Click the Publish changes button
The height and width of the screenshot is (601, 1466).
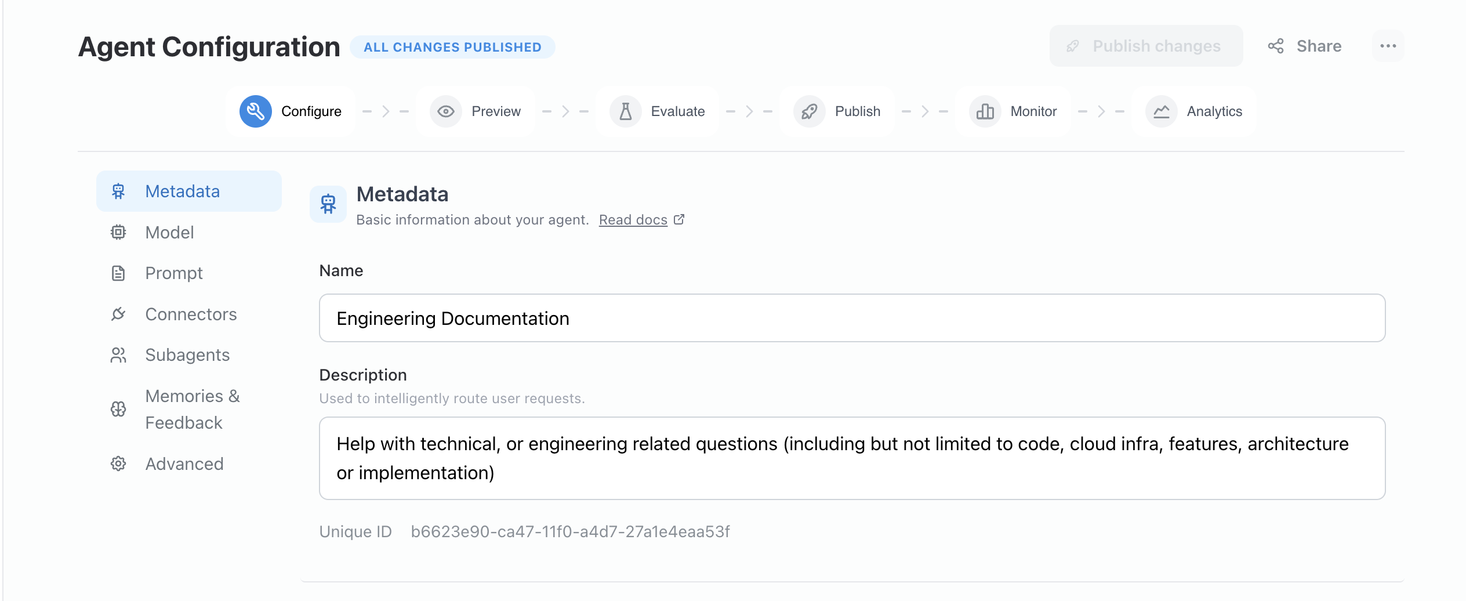(1145, 46)
